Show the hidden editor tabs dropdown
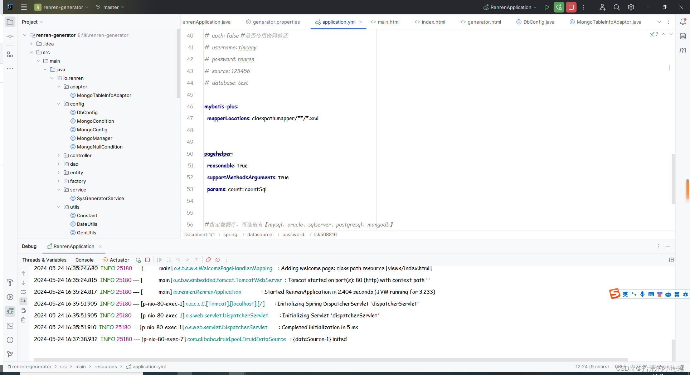 659,22
